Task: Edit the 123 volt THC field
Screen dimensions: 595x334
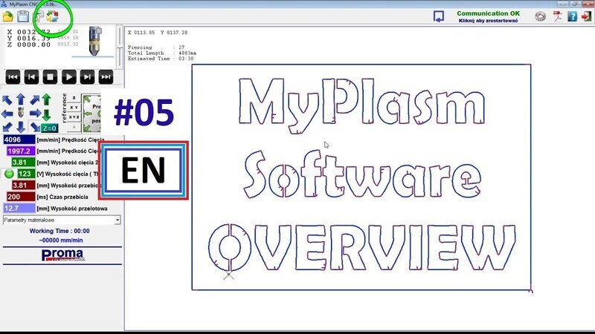Action: pyautogui.click(x=25, y=174)
